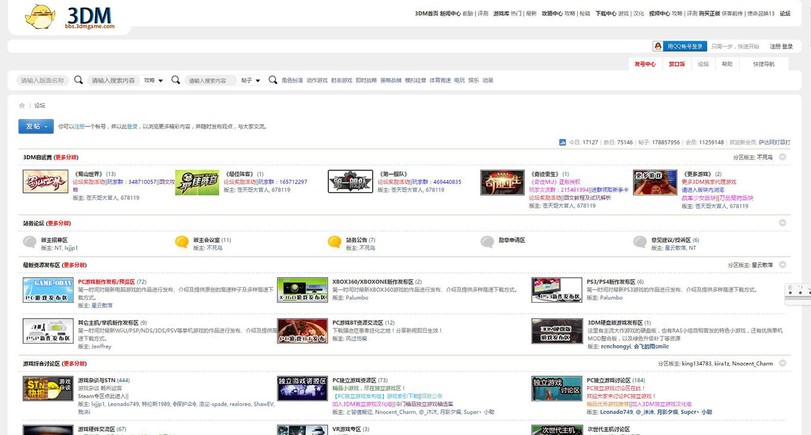Open the 版主会议室 yellow bubble icon
Image resolution: width=811 pixels, height=435 pixels.
[x=182, y=242]
